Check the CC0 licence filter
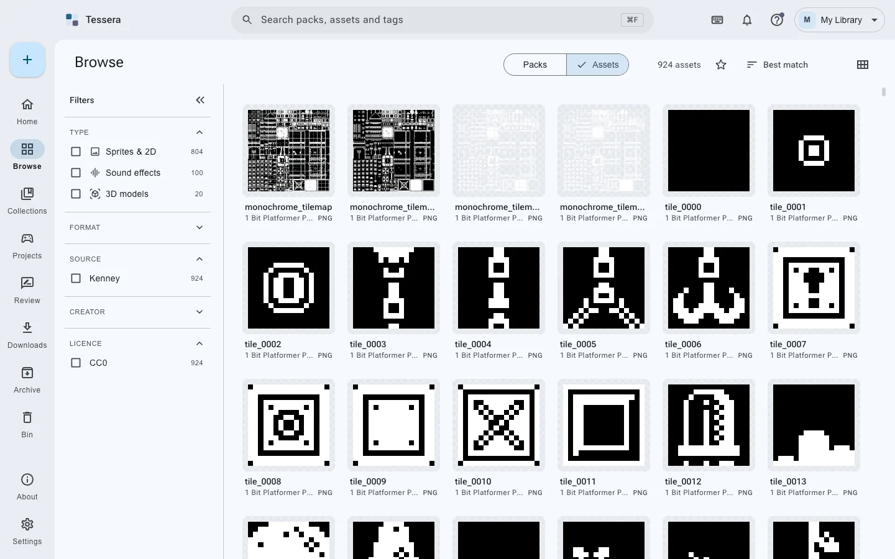 [x=76, y=363]
